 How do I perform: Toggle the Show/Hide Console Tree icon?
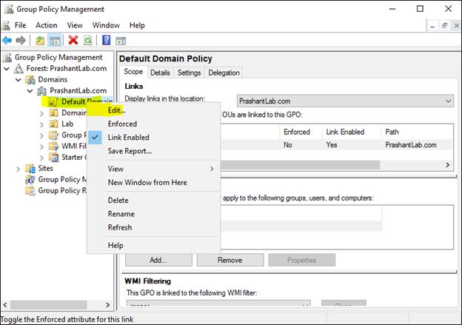point(54,40)
